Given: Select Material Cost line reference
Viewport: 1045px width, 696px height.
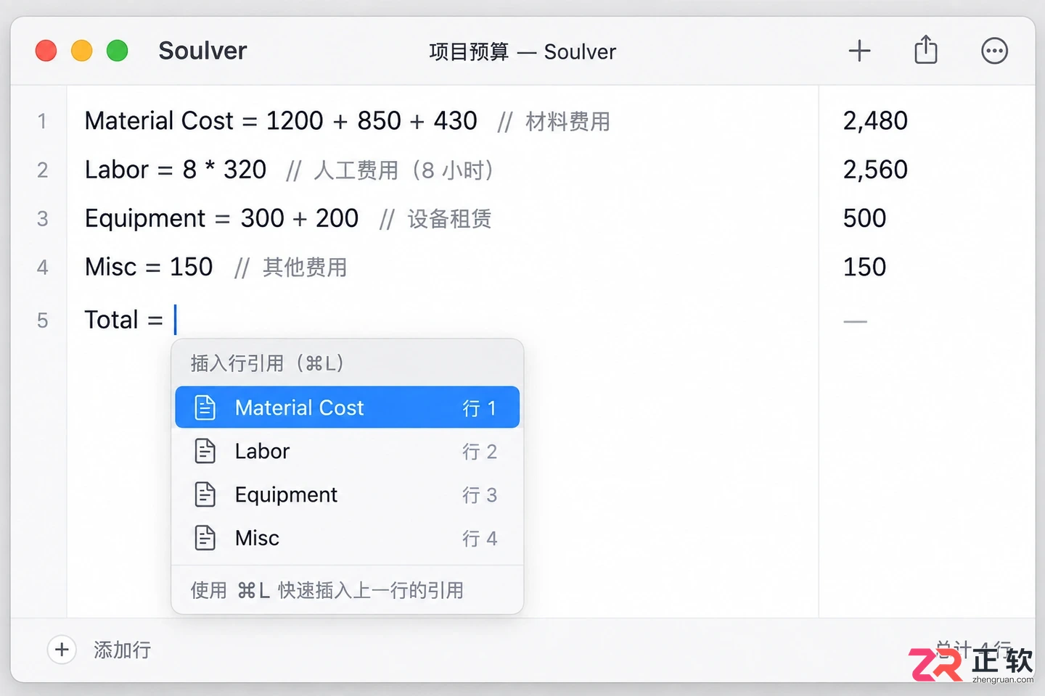Looking at the screenshot, I should pos(348,407).
